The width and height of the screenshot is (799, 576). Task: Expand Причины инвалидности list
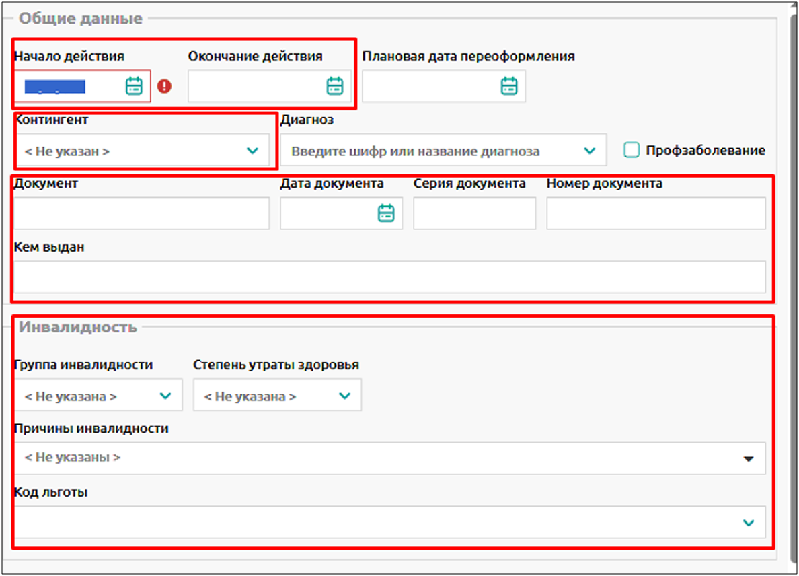tap(748, 458)
